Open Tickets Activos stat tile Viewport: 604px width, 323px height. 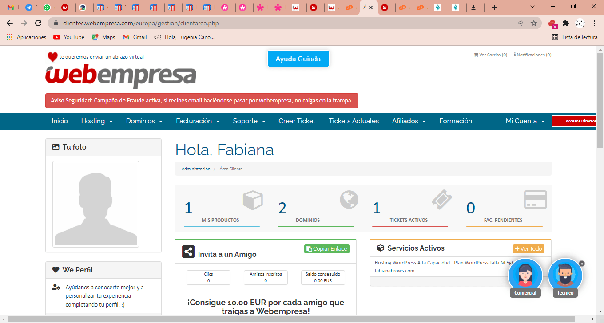410,208
